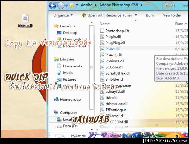Select the Photoshop.lib file

(x=117, y=31)
